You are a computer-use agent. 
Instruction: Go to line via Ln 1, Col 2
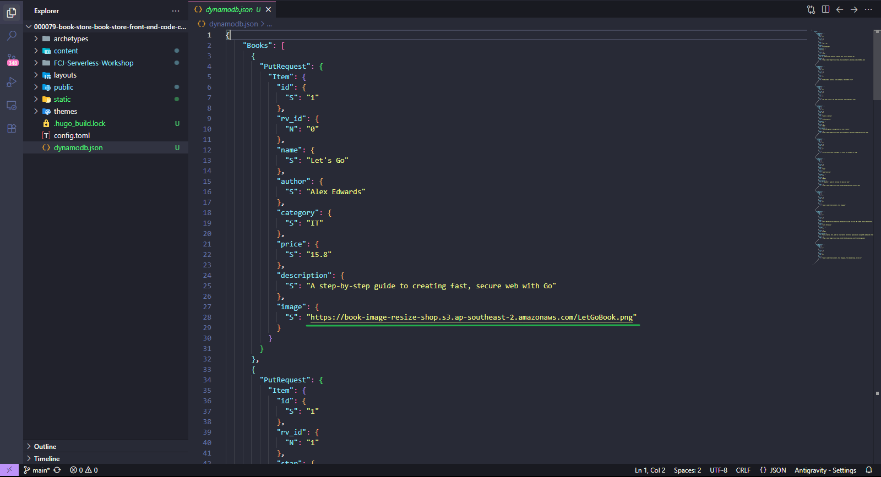[650, 470]
